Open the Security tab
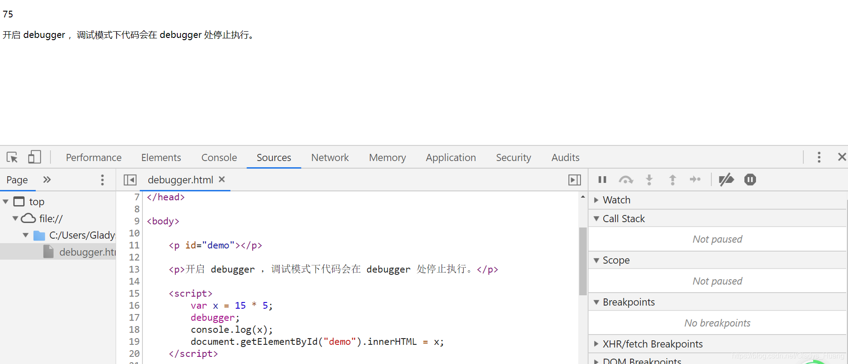This screenshot has height=364, width=848. [x=514, y=157]
